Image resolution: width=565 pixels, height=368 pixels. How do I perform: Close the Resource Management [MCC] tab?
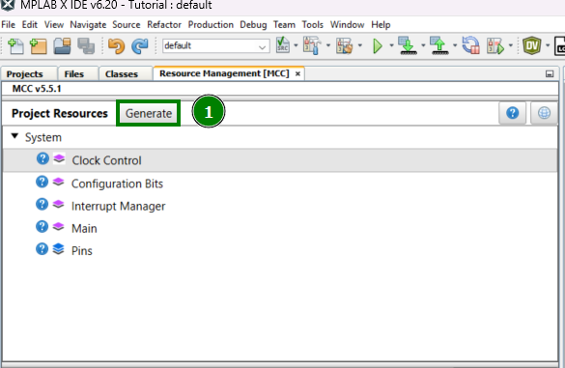[297, 73]
